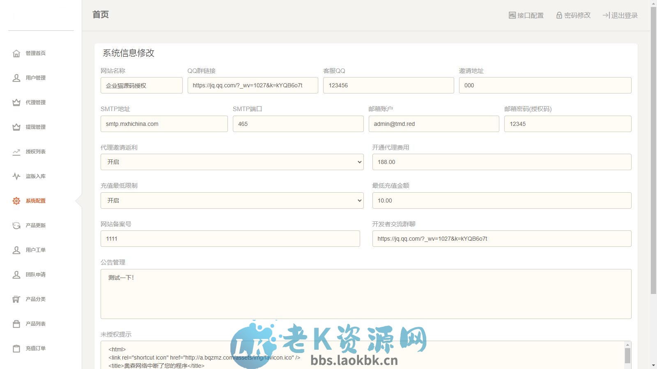Select the 盗版入库 activity icon
The image size is (657, 369).
click(16, 176)
